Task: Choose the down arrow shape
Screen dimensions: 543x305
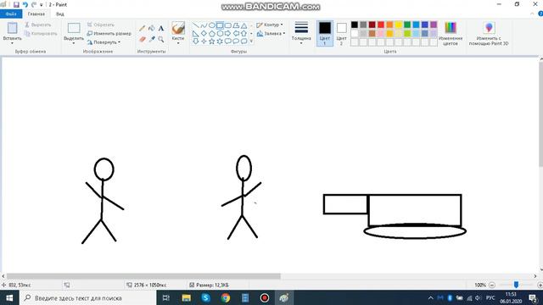Action: pos(196,42)
